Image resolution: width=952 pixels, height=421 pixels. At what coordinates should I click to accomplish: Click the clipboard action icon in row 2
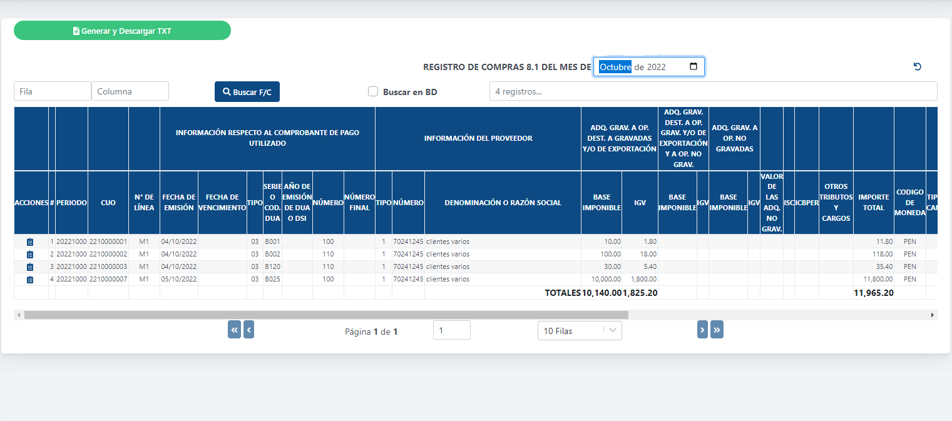pos(30,255)
